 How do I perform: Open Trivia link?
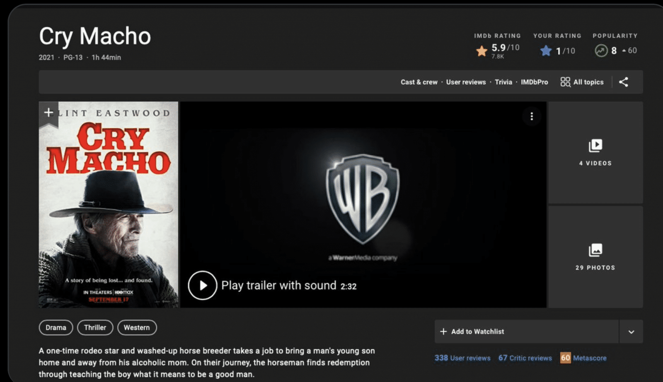point(503,82)
